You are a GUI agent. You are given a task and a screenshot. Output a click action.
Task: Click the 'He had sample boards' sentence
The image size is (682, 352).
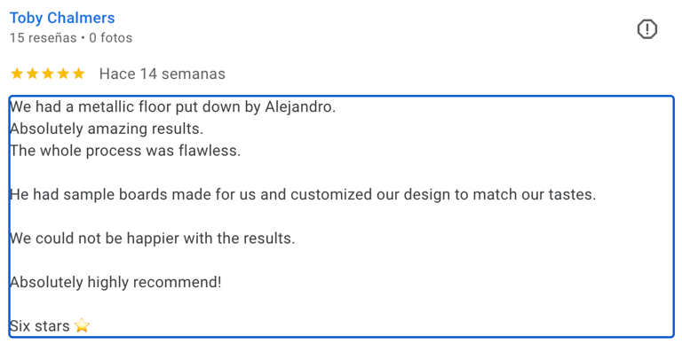pyautogui.click(x=303, y=194)
